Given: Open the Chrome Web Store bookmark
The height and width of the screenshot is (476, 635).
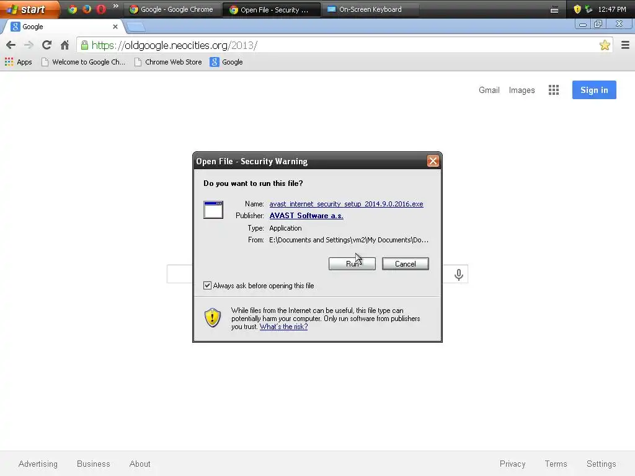Looking at the screenshot, I should click(168, 62).
